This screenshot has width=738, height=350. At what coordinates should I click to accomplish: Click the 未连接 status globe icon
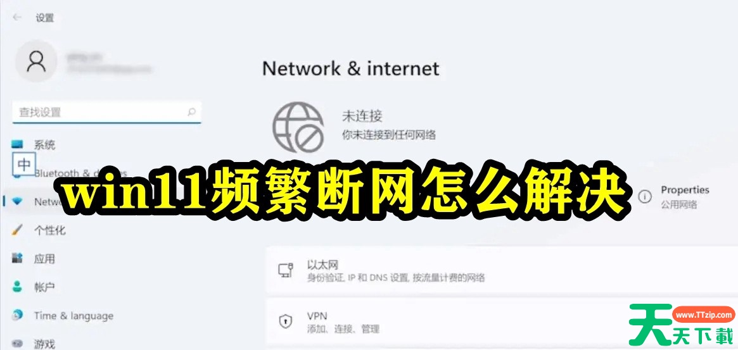point(298,127)
